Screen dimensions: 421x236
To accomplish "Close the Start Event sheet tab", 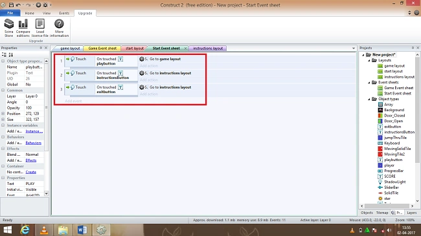I will point(185,48).
